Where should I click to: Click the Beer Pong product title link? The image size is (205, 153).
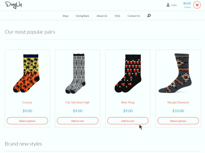coord(128,102)
